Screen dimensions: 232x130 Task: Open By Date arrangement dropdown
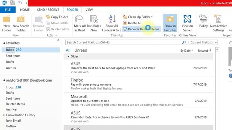(x=187, y=51)
